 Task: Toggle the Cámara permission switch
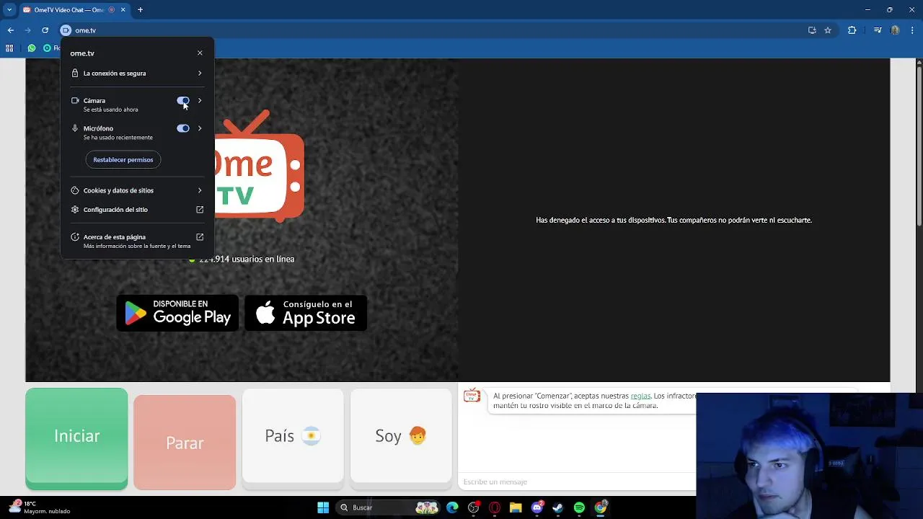pos(183,101)
